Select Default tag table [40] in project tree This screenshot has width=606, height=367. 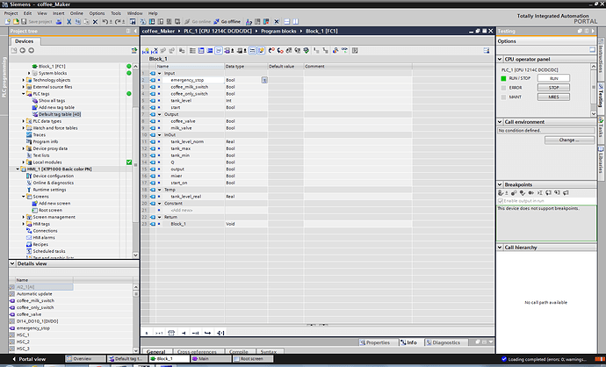pos(60,114)
